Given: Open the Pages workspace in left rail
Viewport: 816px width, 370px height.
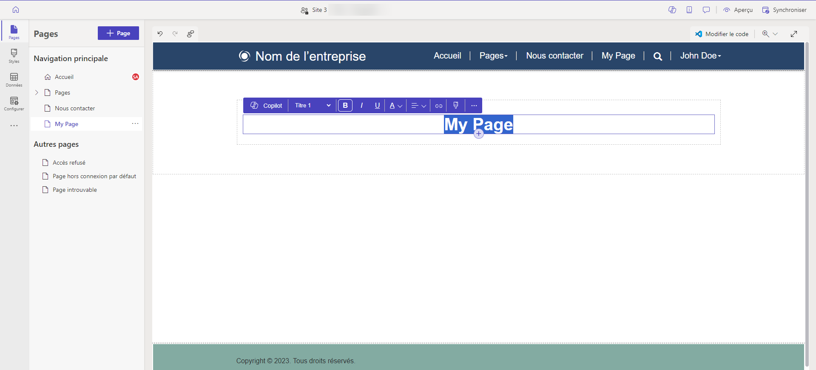Looking at the screenshot, I should 14,32.
